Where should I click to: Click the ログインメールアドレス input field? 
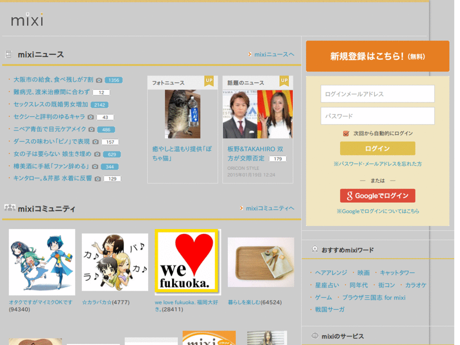377,94
